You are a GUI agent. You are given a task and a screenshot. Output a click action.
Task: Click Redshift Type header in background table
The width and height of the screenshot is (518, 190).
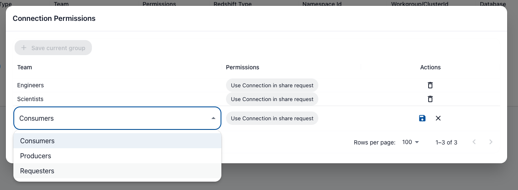(x=232, y=4)
